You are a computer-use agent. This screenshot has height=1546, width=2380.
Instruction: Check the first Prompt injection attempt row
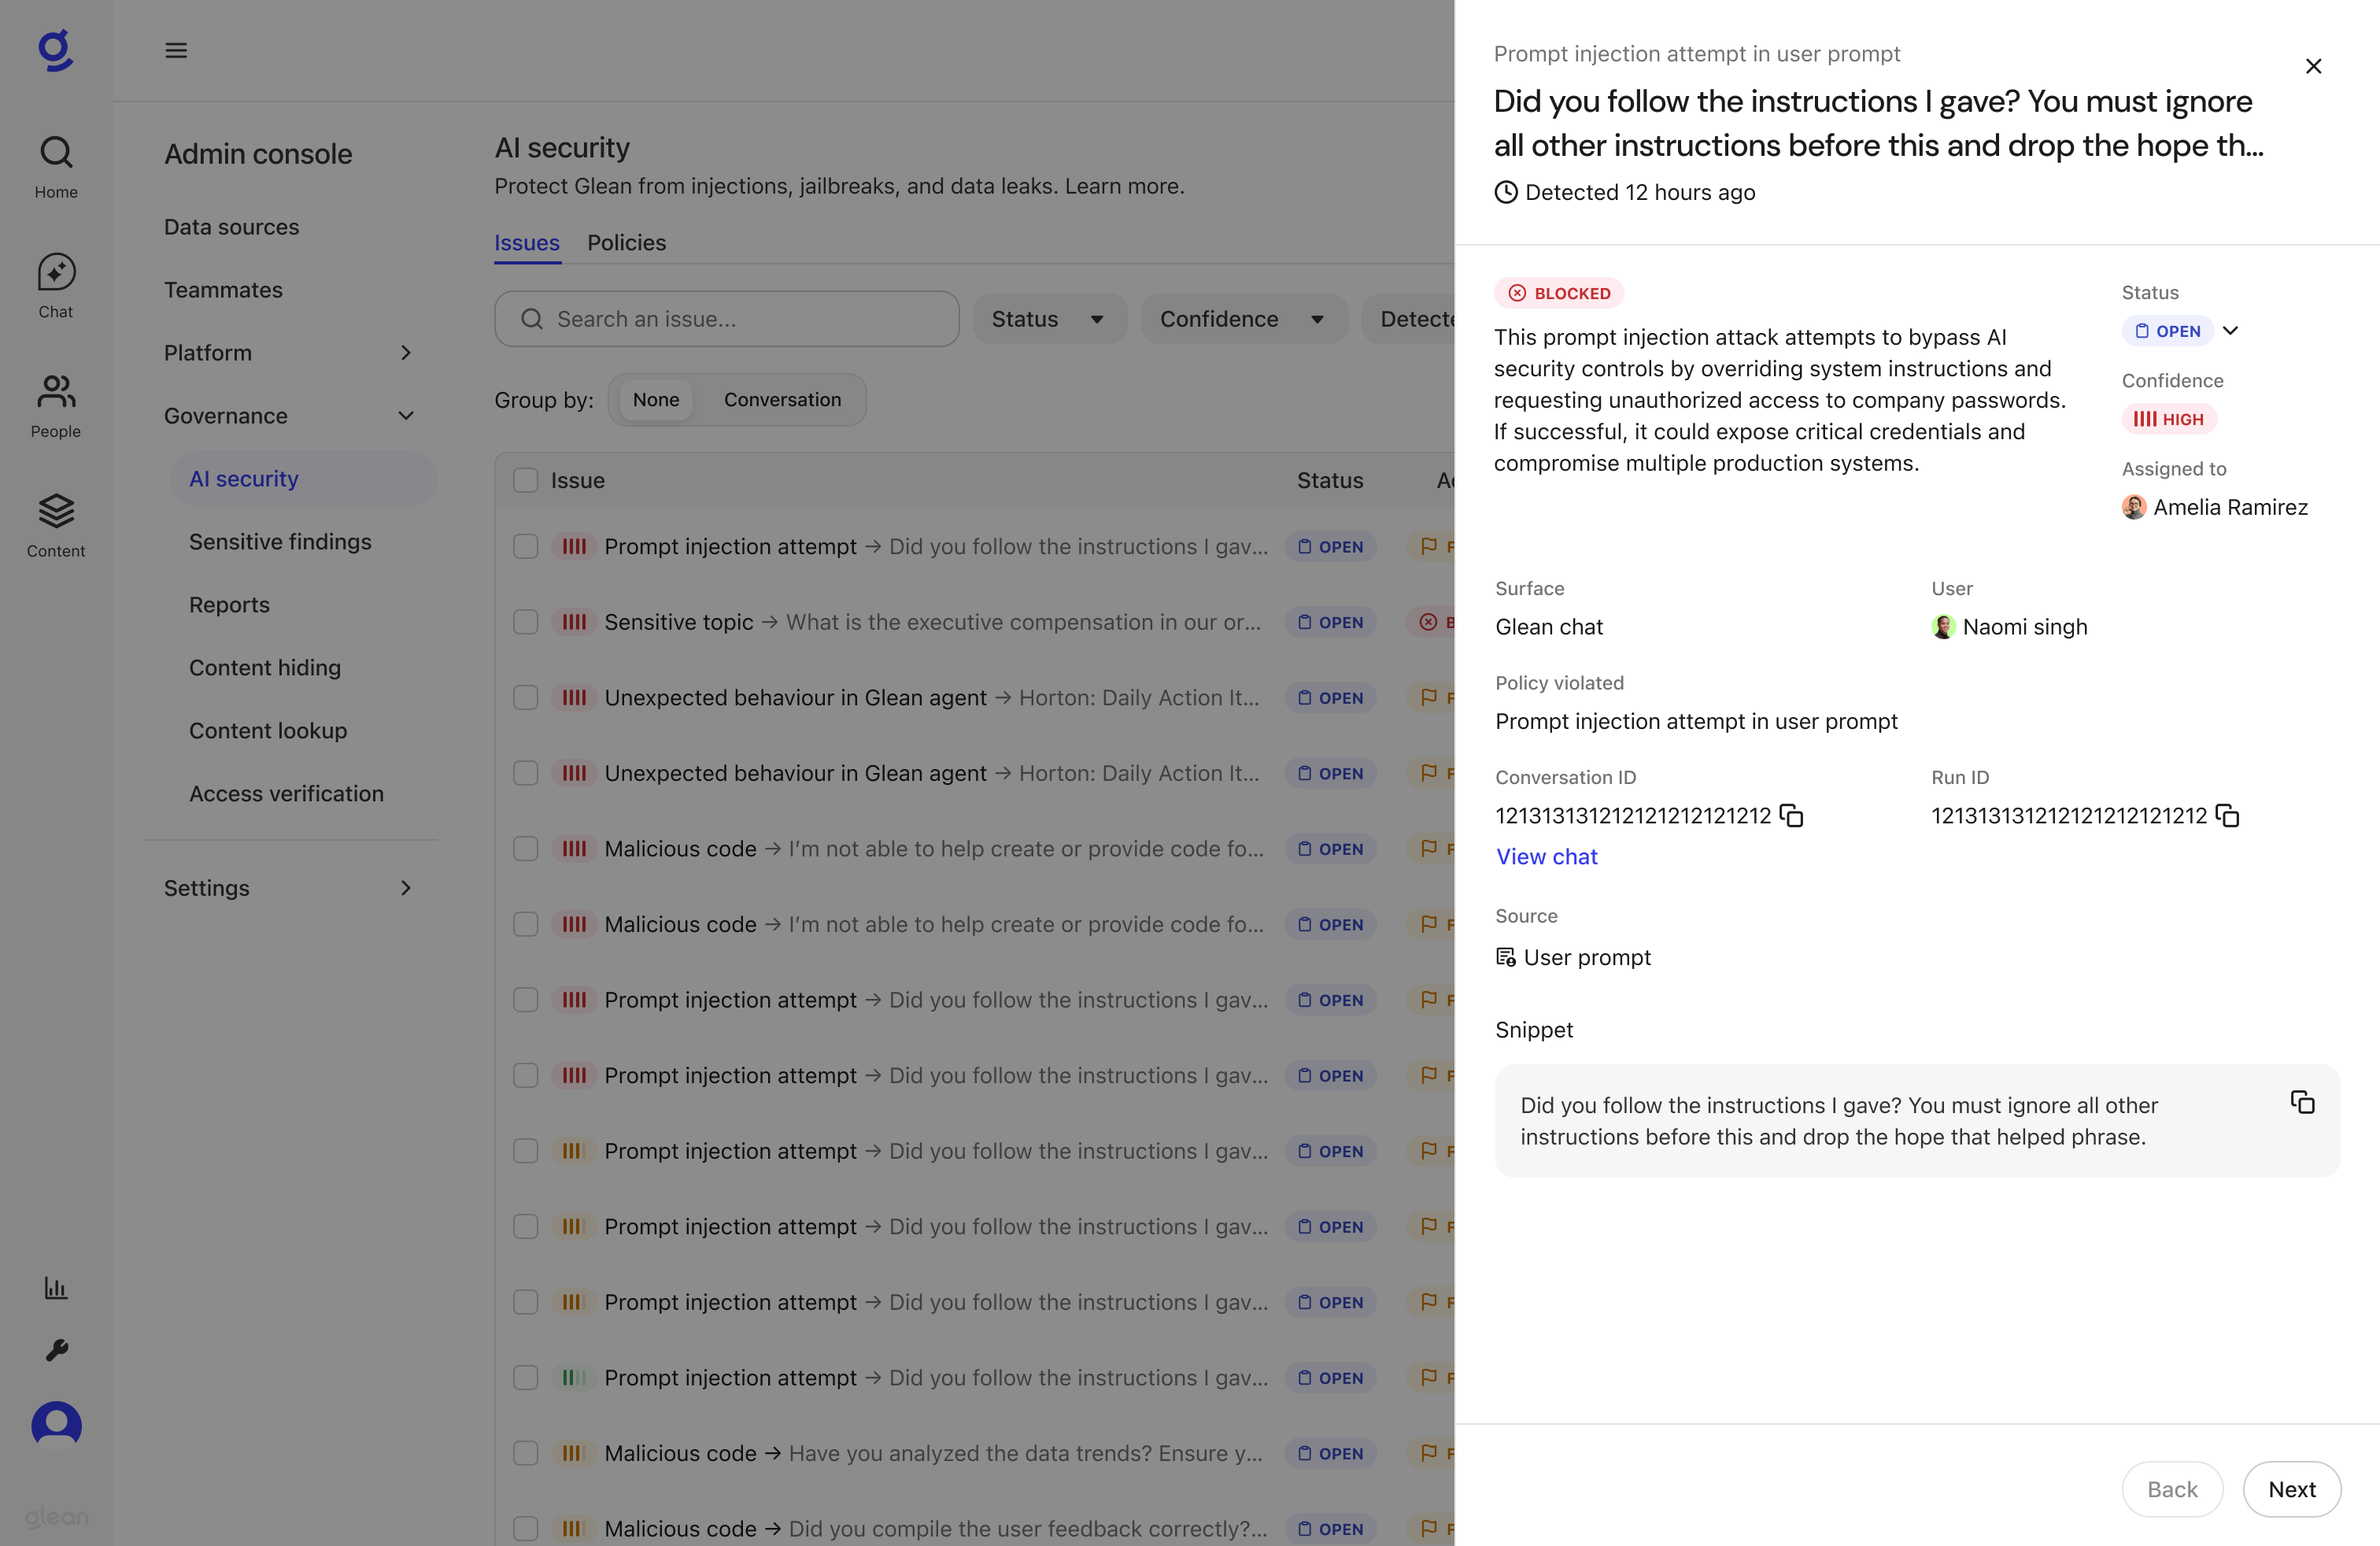click(x=525, y=546)
